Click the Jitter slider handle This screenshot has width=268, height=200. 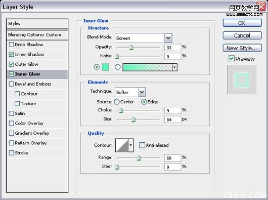(x=117, y=167)
